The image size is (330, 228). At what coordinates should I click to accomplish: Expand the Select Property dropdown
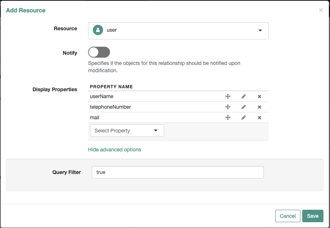point(127,131)
